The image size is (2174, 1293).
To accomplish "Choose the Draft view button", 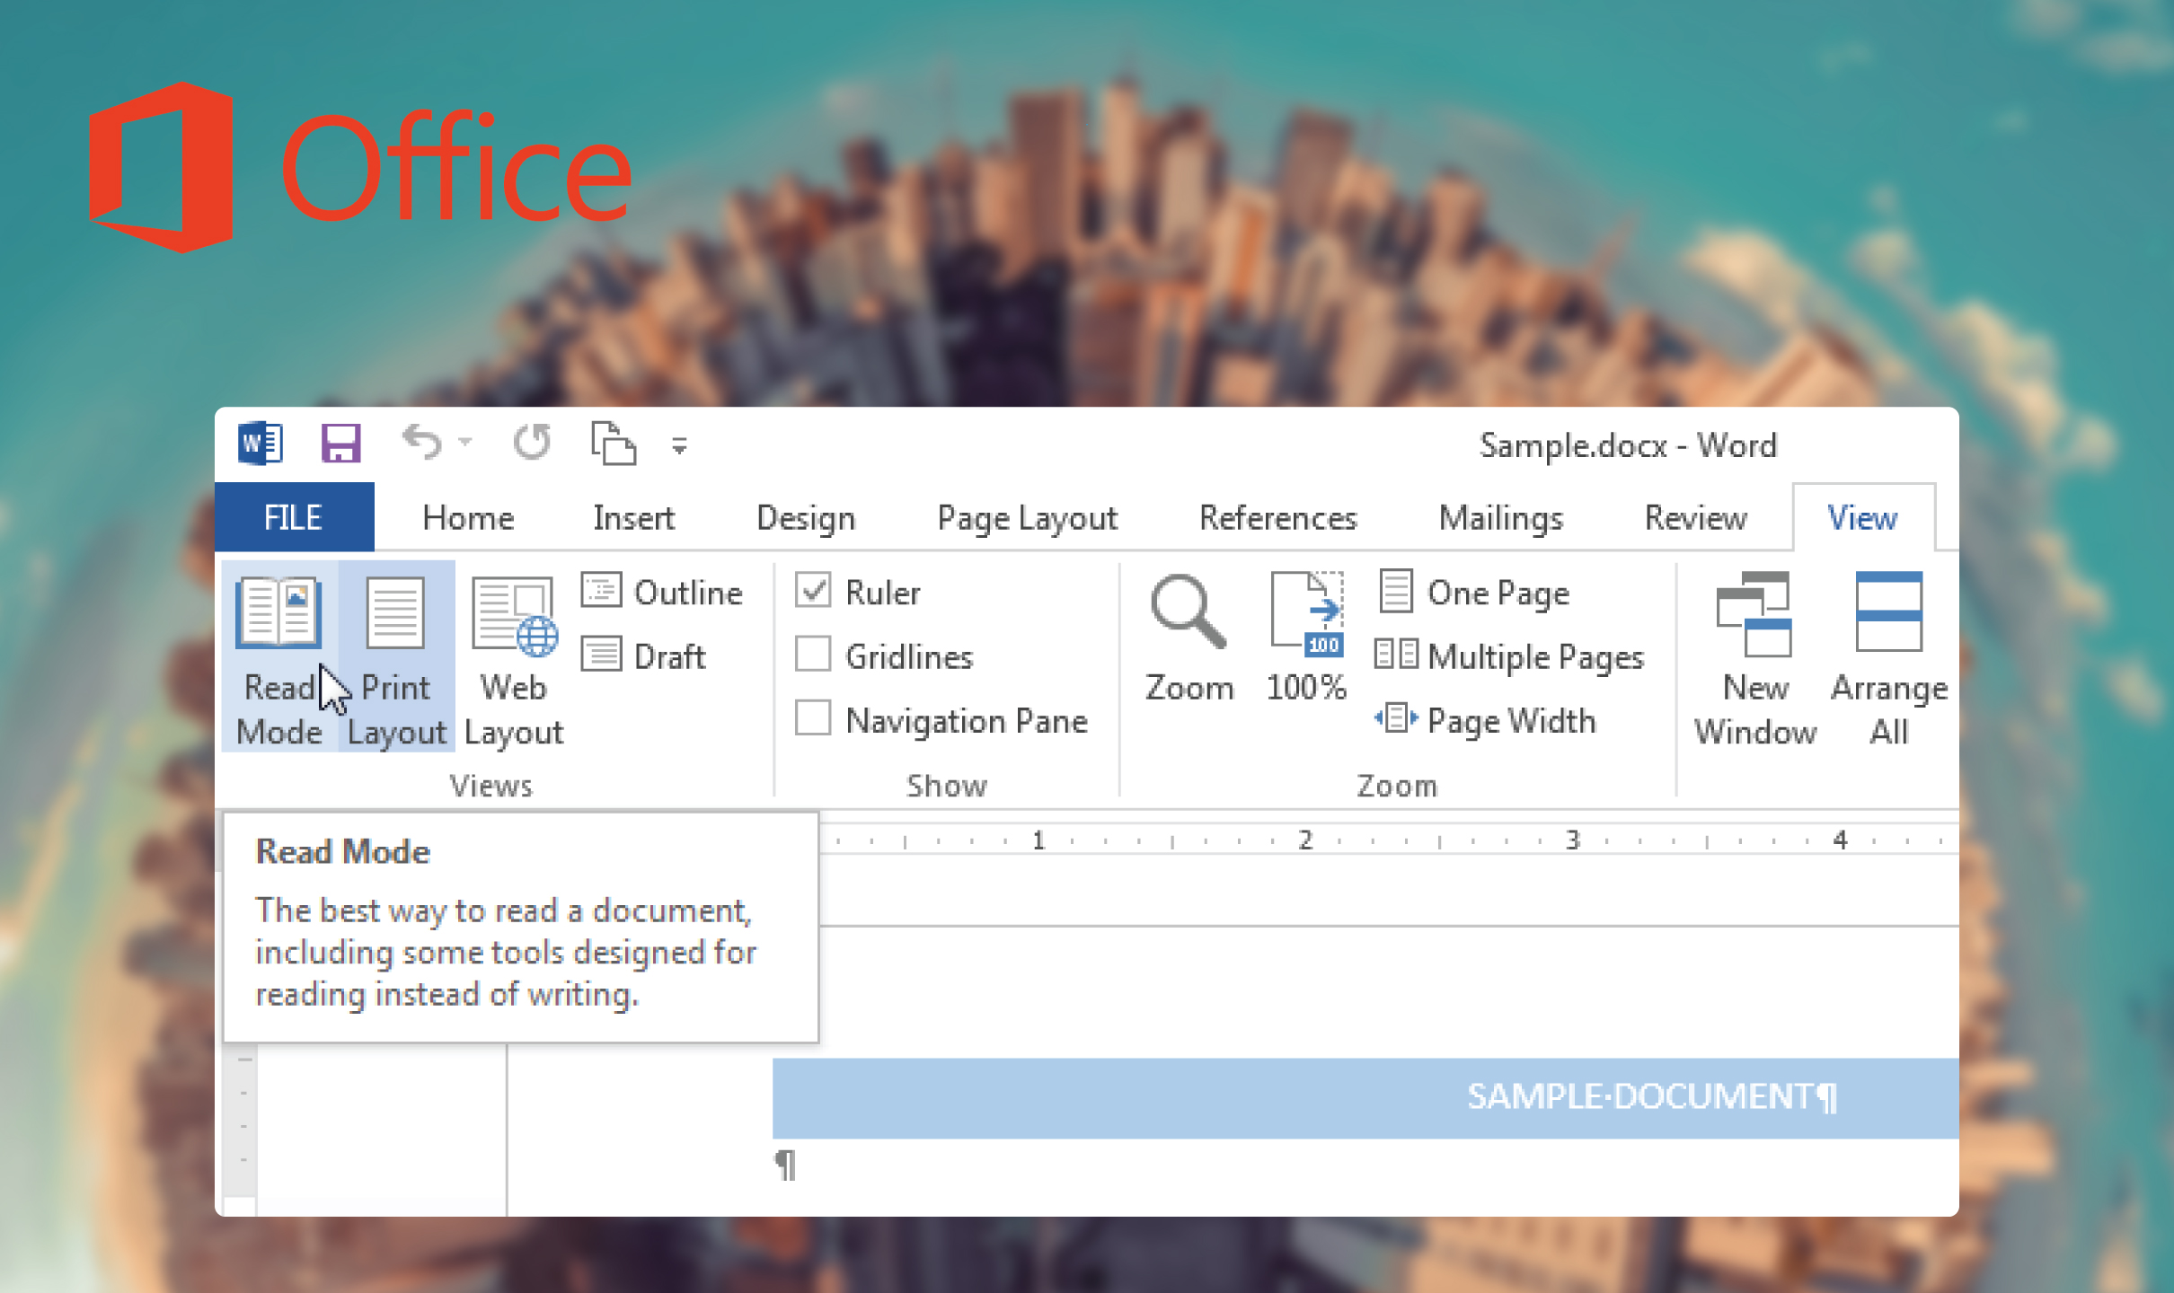I will pos(643,656).
